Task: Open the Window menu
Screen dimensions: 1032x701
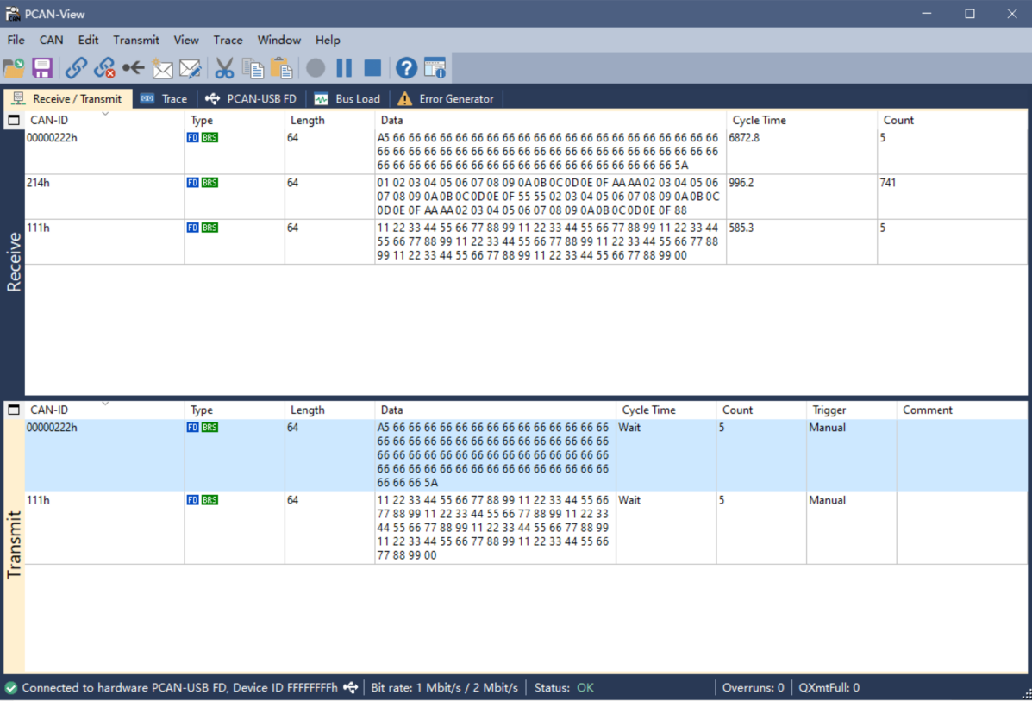Action: [279, 41]
